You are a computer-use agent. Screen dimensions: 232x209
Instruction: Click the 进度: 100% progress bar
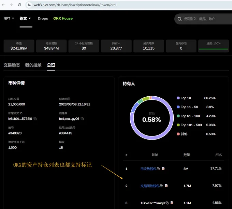coord(214,49)
